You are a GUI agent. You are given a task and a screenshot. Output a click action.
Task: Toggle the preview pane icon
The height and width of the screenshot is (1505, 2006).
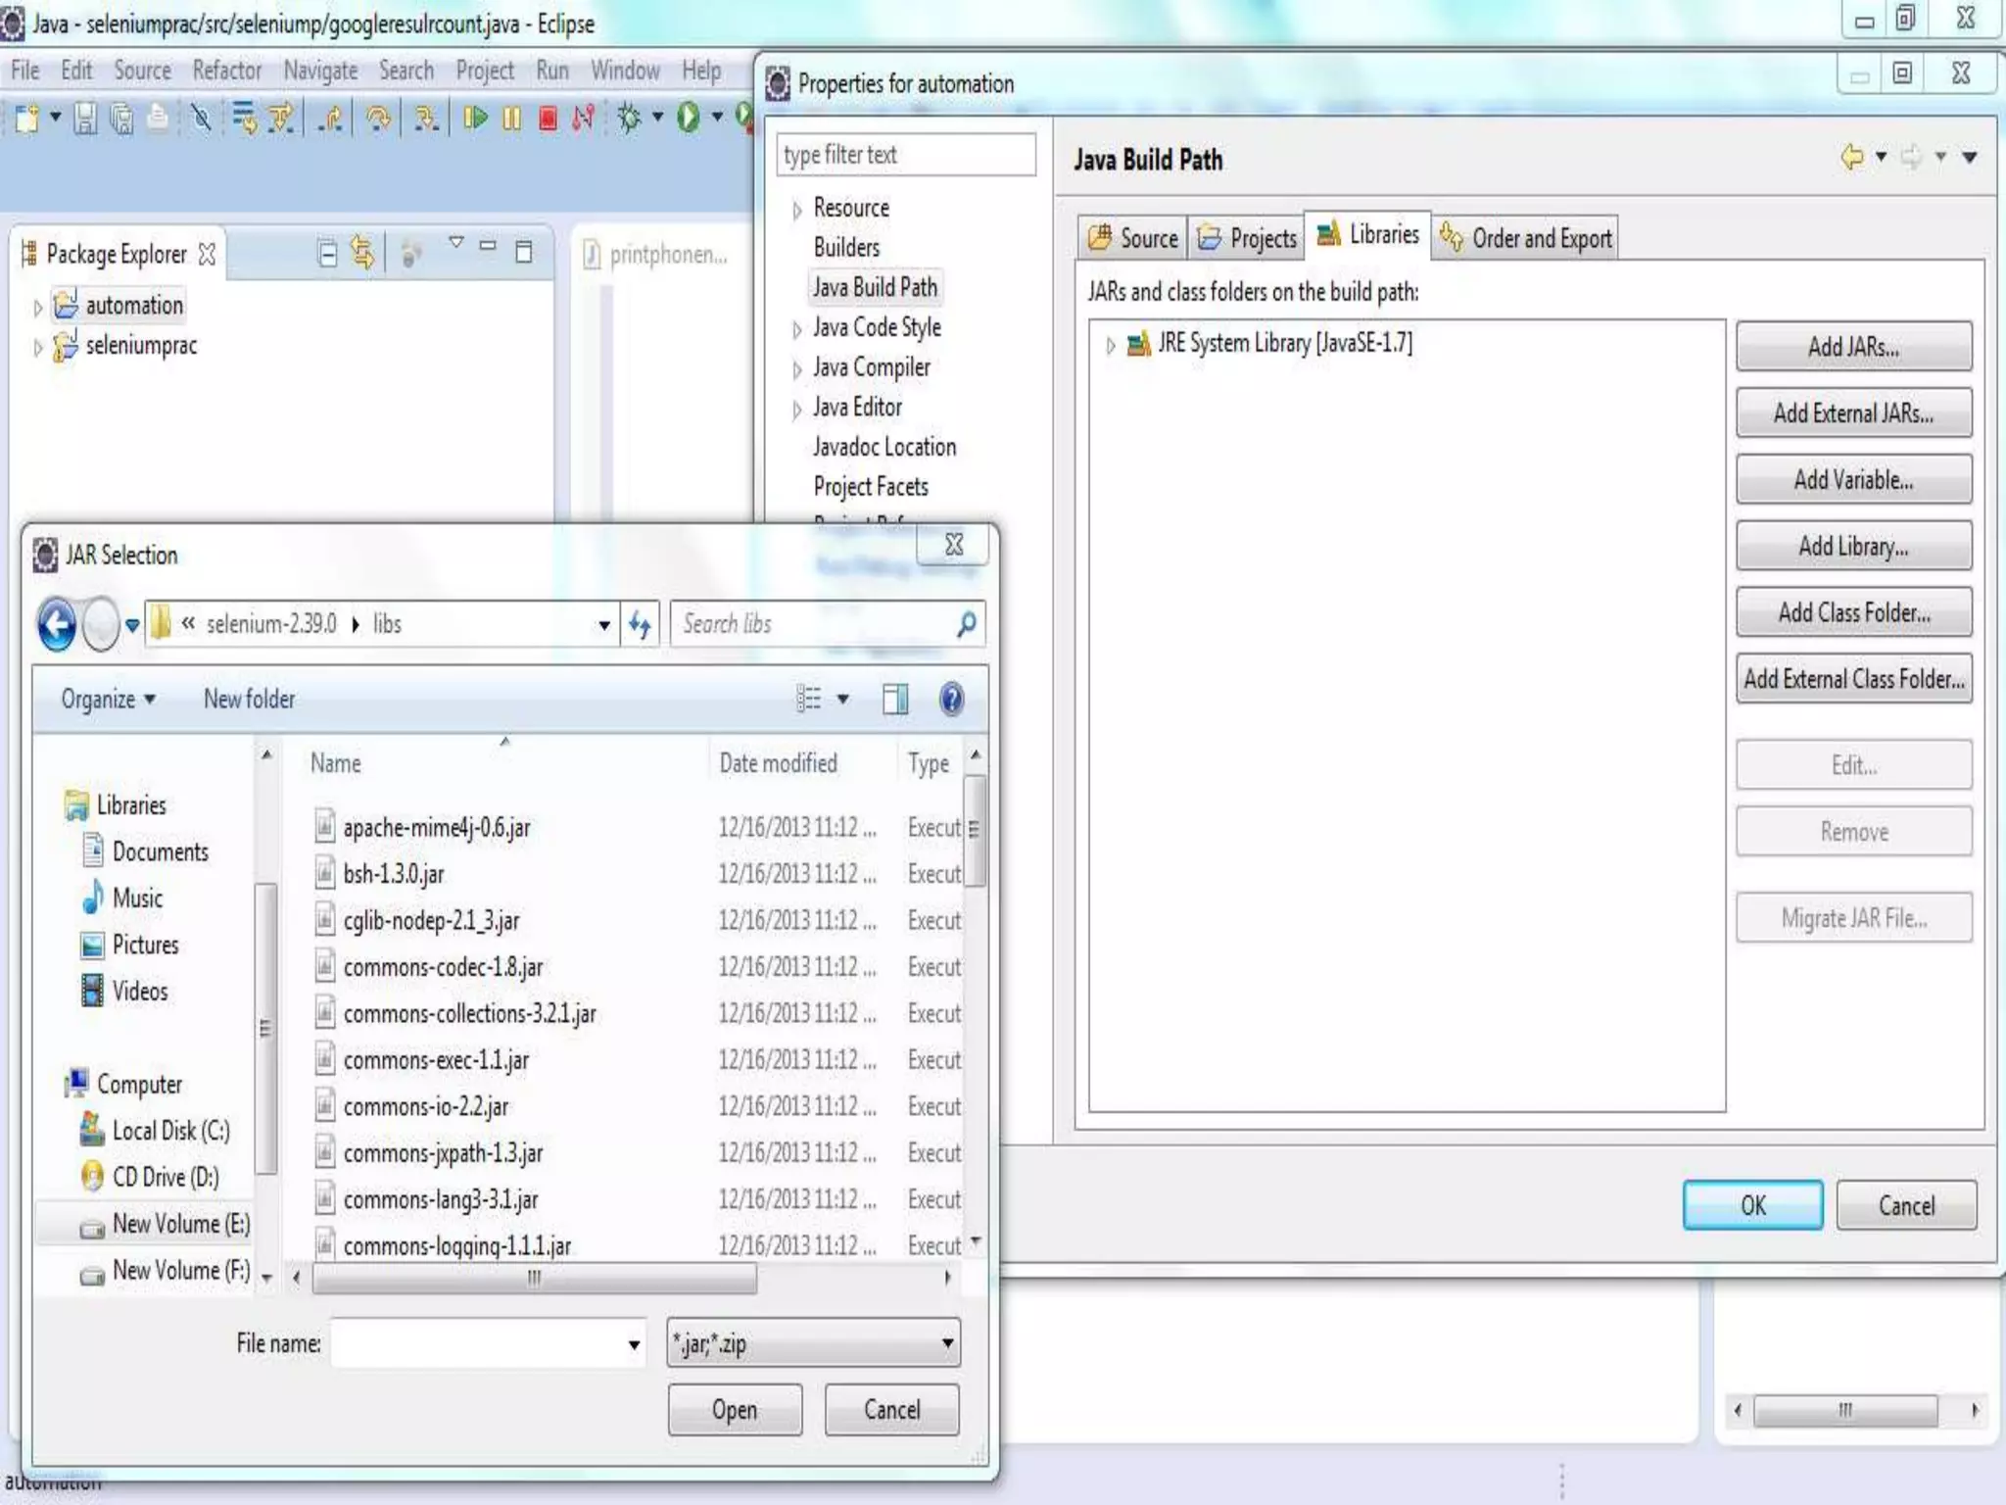pyautogui.click(x=894, y=700)
